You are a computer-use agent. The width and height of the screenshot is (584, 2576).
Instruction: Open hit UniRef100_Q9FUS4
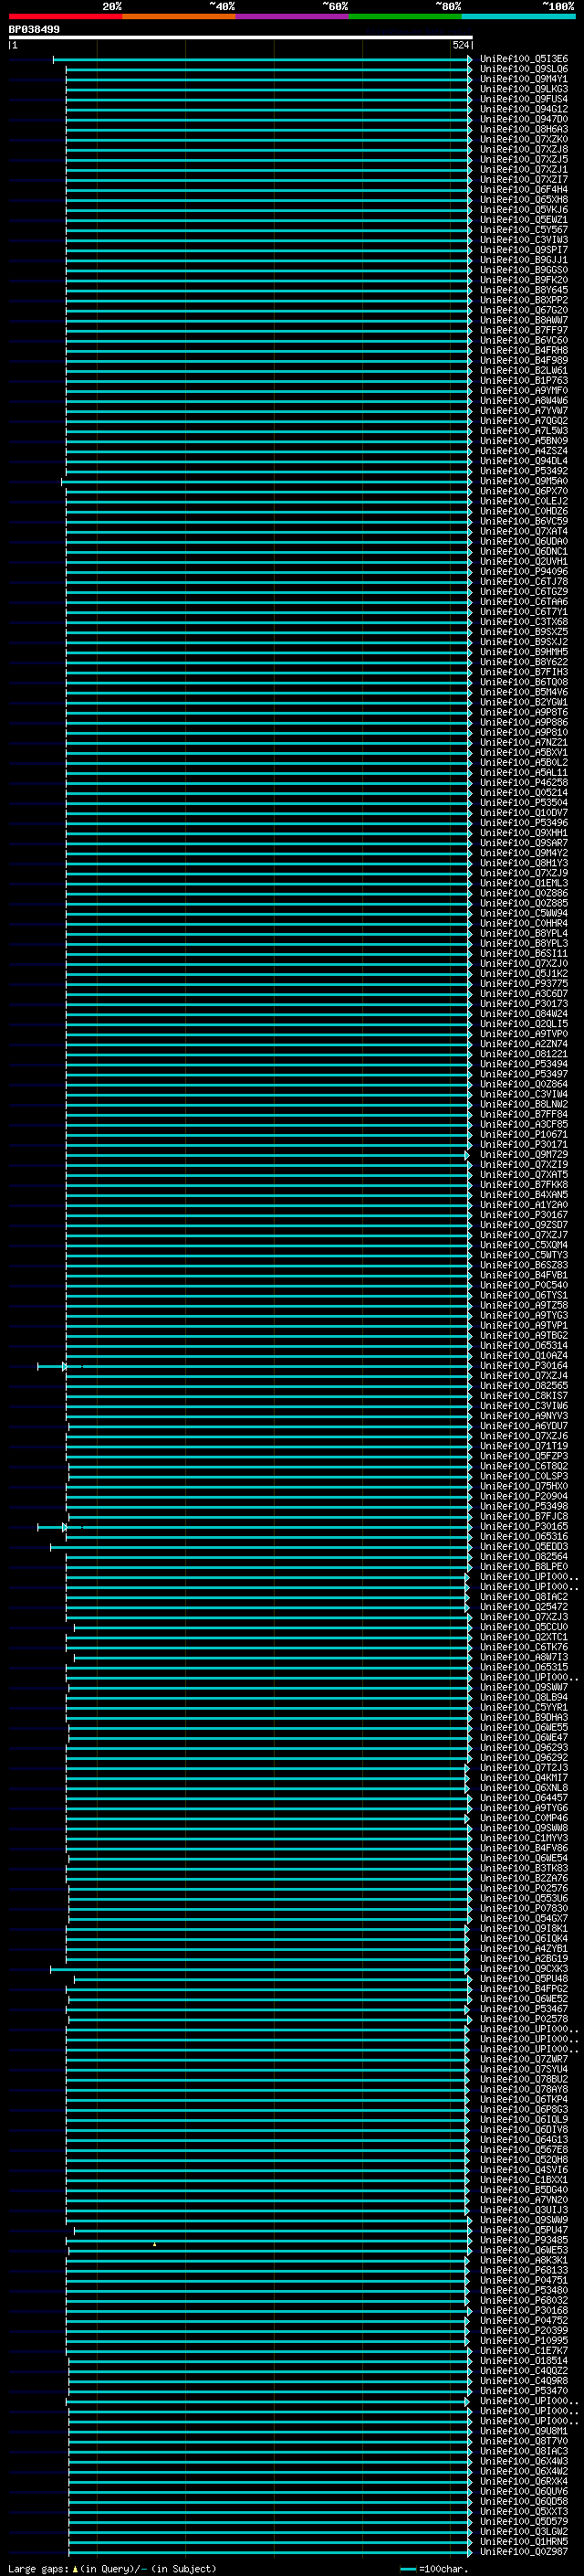point(524,99)
